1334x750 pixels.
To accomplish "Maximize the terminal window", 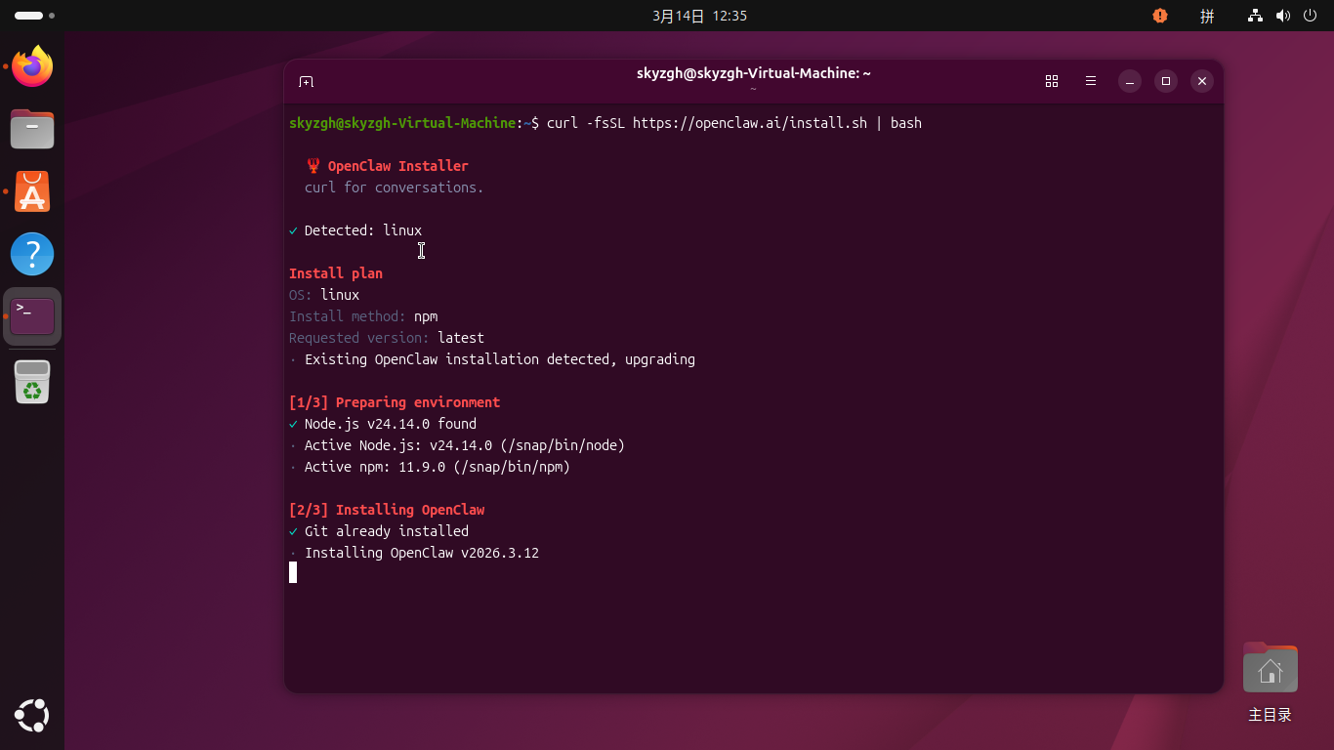I will tap(1165, 81).
